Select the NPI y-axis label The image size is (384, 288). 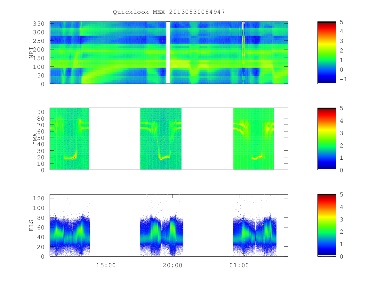pos(31,53)
